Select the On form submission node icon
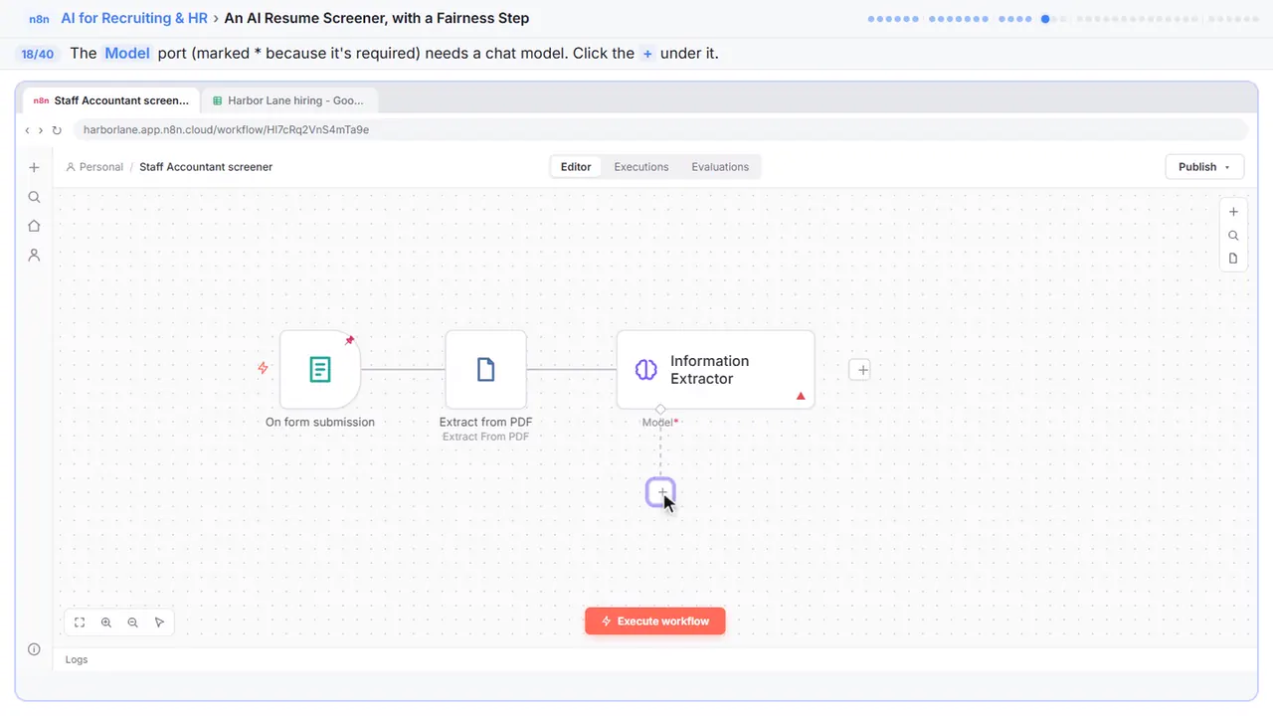The width and height of the screenshot is (1273, 716). [319, 370]
